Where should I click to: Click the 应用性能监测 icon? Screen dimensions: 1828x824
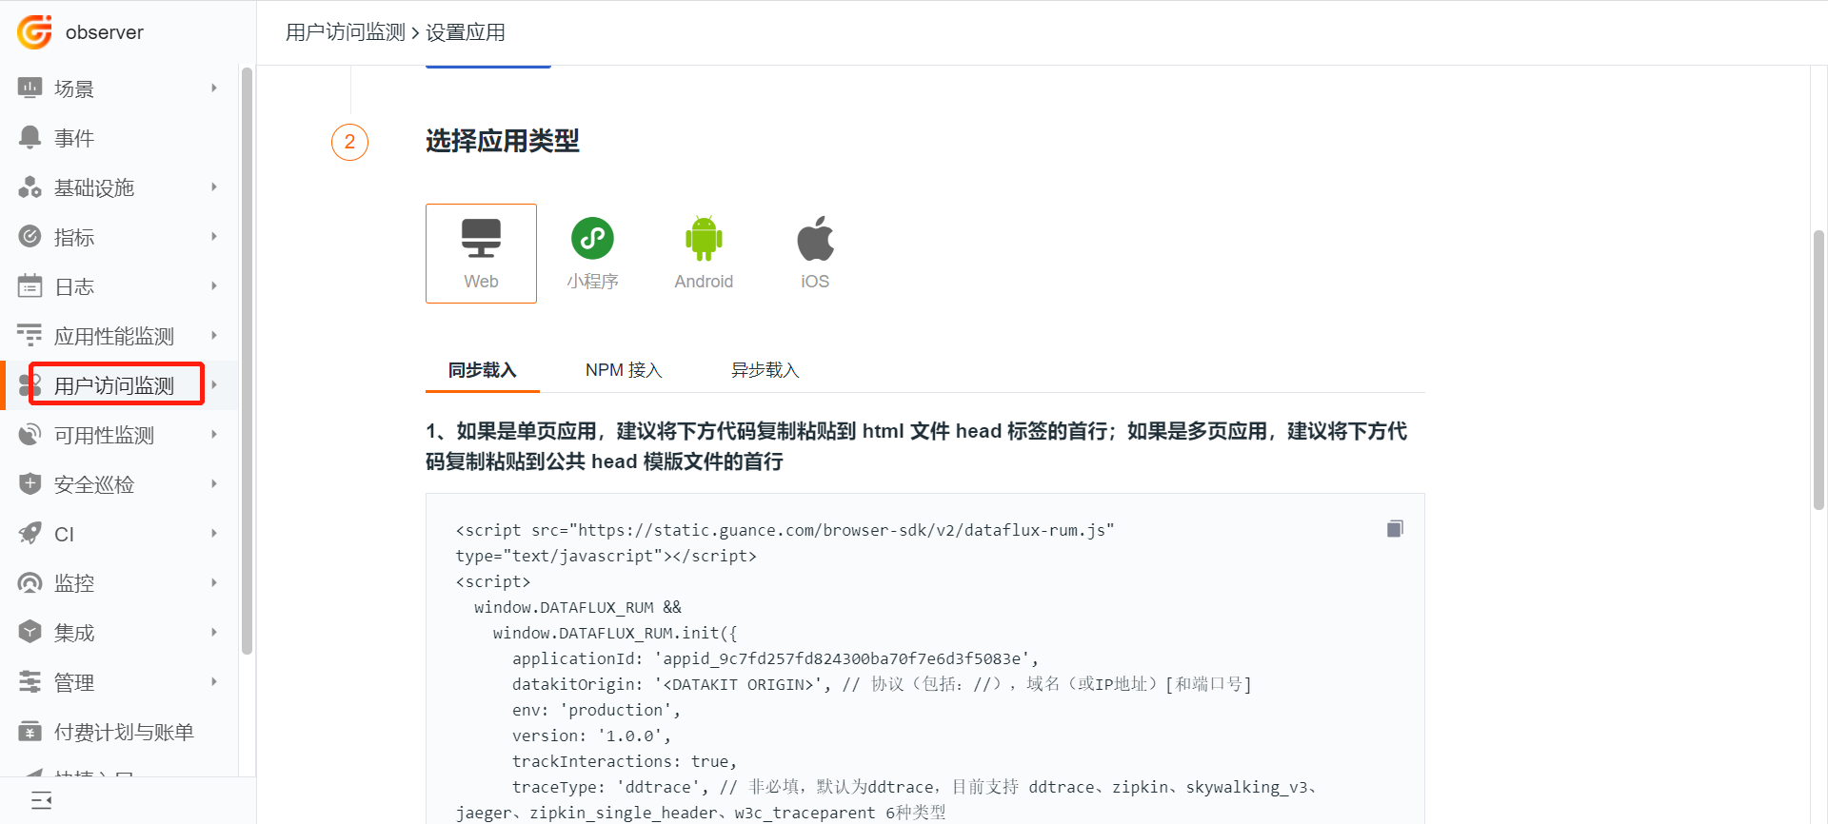pos(30,336)
